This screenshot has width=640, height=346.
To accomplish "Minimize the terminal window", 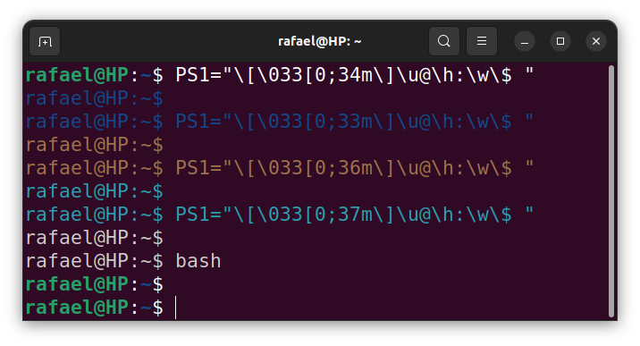I will tap(525, 41).
